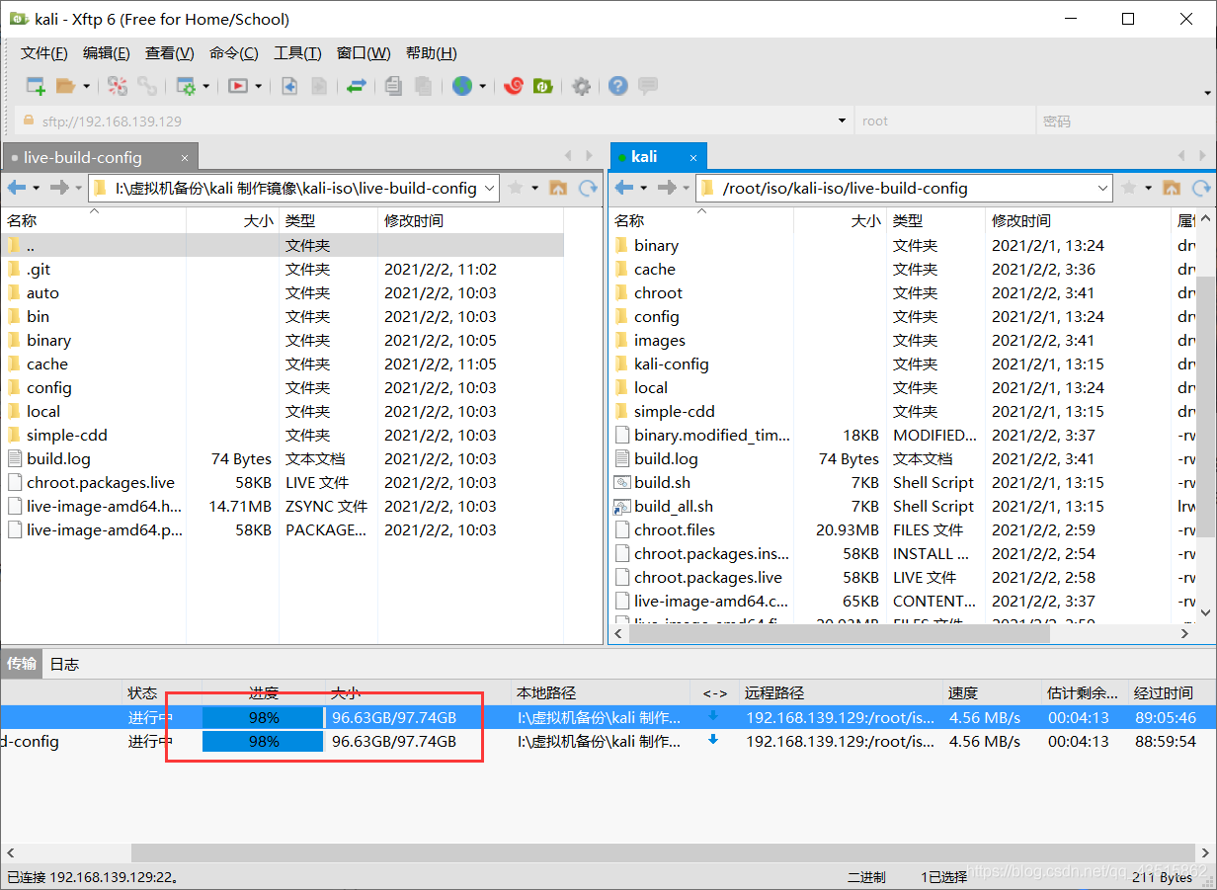Click the second transfer's 98% progress bar

pyautogui.click(x=263, y=741)
